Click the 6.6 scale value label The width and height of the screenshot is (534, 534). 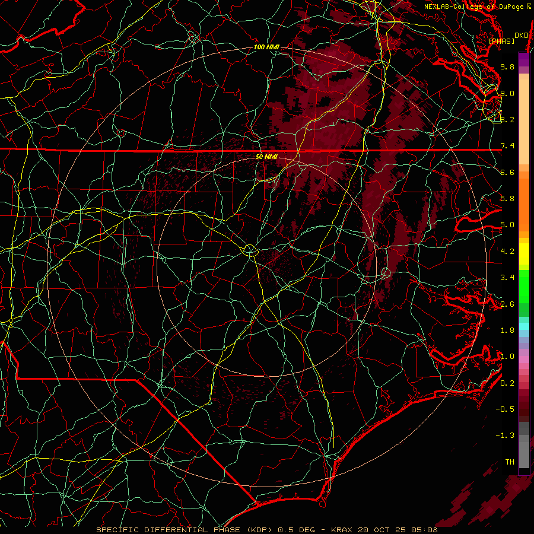(507, 172)
